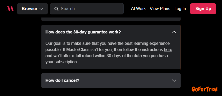Click the magnifying glass search icon

pyautogui.click(x=56, y=9)
